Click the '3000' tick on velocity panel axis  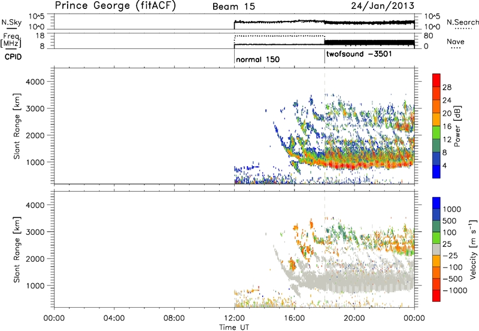(35, 232)
